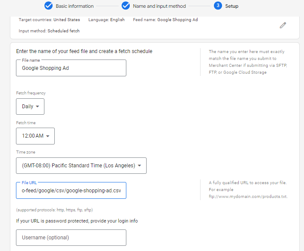Click the Time zone dropdown arrow
Screen dimensions: 304x251
[140, 166]
